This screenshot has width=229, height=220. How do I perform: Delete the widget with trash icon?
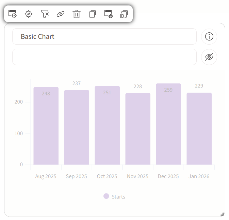(x=77, y=14)
